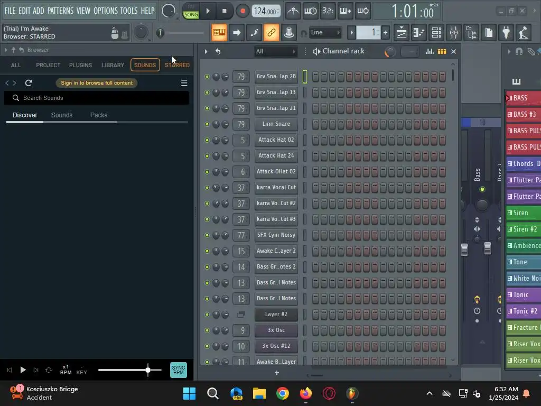Switch to the LIBRARY browser tab
Screen dimensions: 541x406
[113, 65]
